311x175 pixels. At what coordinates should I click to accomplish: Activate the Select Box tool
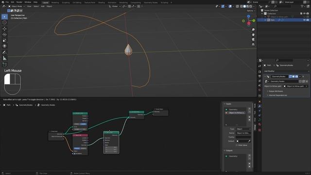[4, 17]
